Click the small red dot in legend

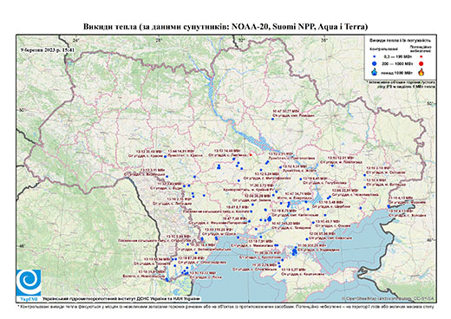coord(421,57)
